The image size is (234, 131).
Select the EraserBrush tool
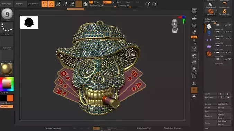click(x=224, y=5)
